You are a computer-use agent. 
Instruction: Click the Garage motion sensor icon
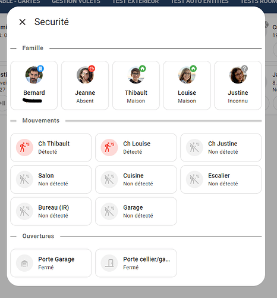(109, 212)
